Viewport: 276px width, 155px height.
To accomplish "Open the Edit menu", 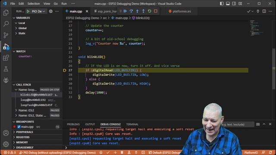I will pos(21,3).
